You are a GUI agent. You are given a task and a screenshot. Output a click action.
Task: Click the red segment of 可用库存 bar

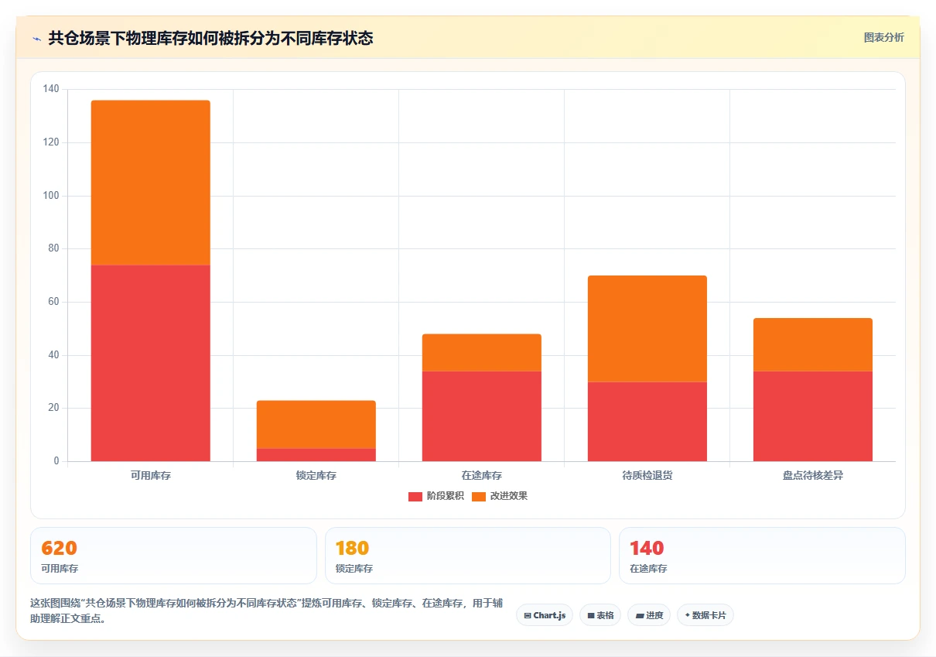[151, 363]
